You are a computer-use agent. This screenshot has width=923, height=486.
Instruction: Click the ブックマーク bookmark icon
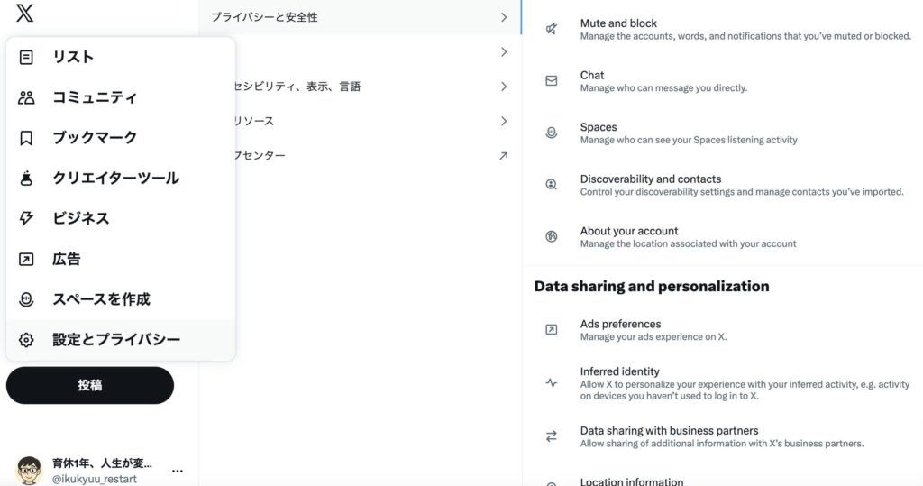26,138
